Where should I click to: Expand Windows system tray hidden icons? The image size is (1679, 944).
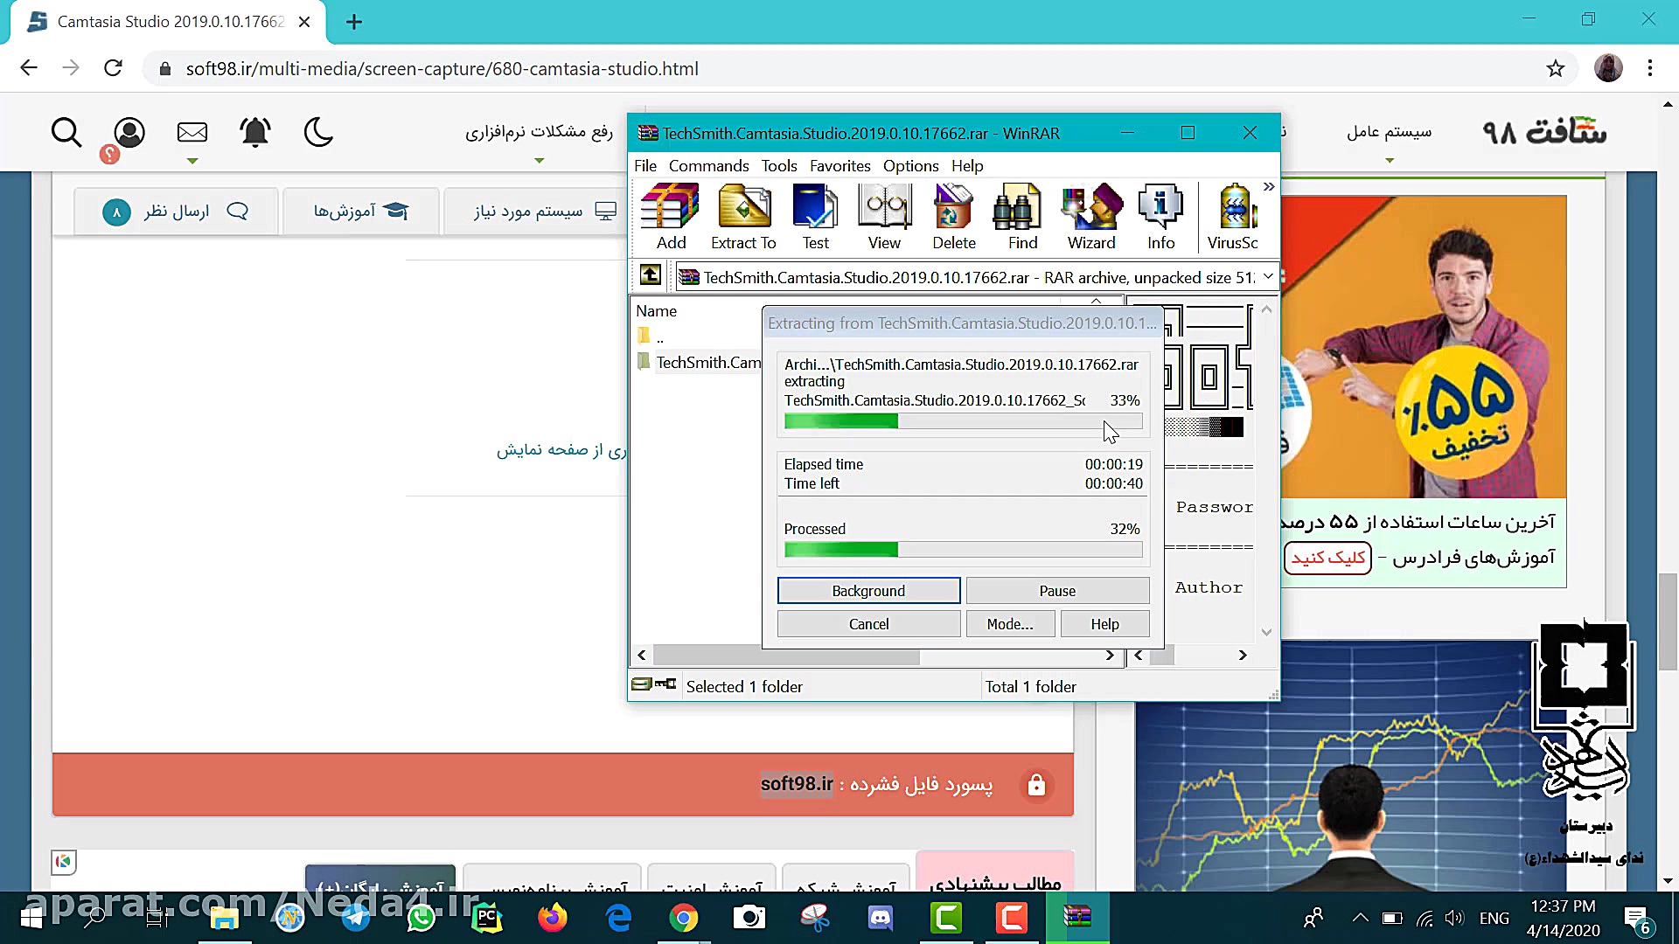(x=1360, y=918)
